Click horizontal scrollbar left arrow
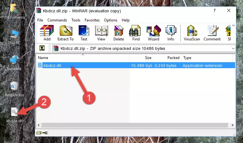The height and width of the screenshot is (143, 243). click(x=39, y=125)
